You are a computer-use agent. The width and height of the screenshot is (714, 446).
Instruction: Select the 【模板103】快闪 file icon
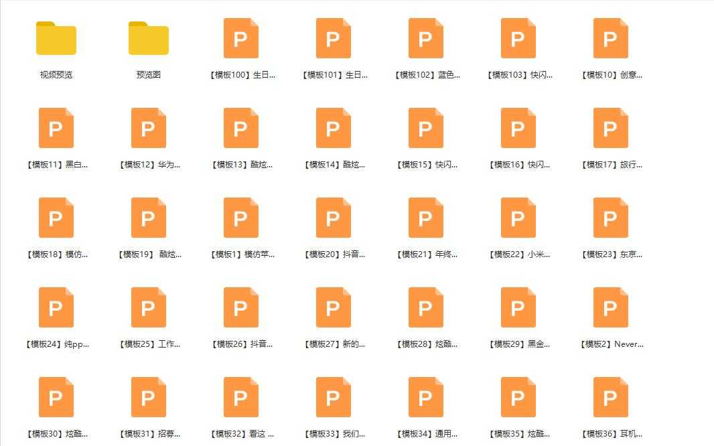pyautogui.click(x=518, y=38)
